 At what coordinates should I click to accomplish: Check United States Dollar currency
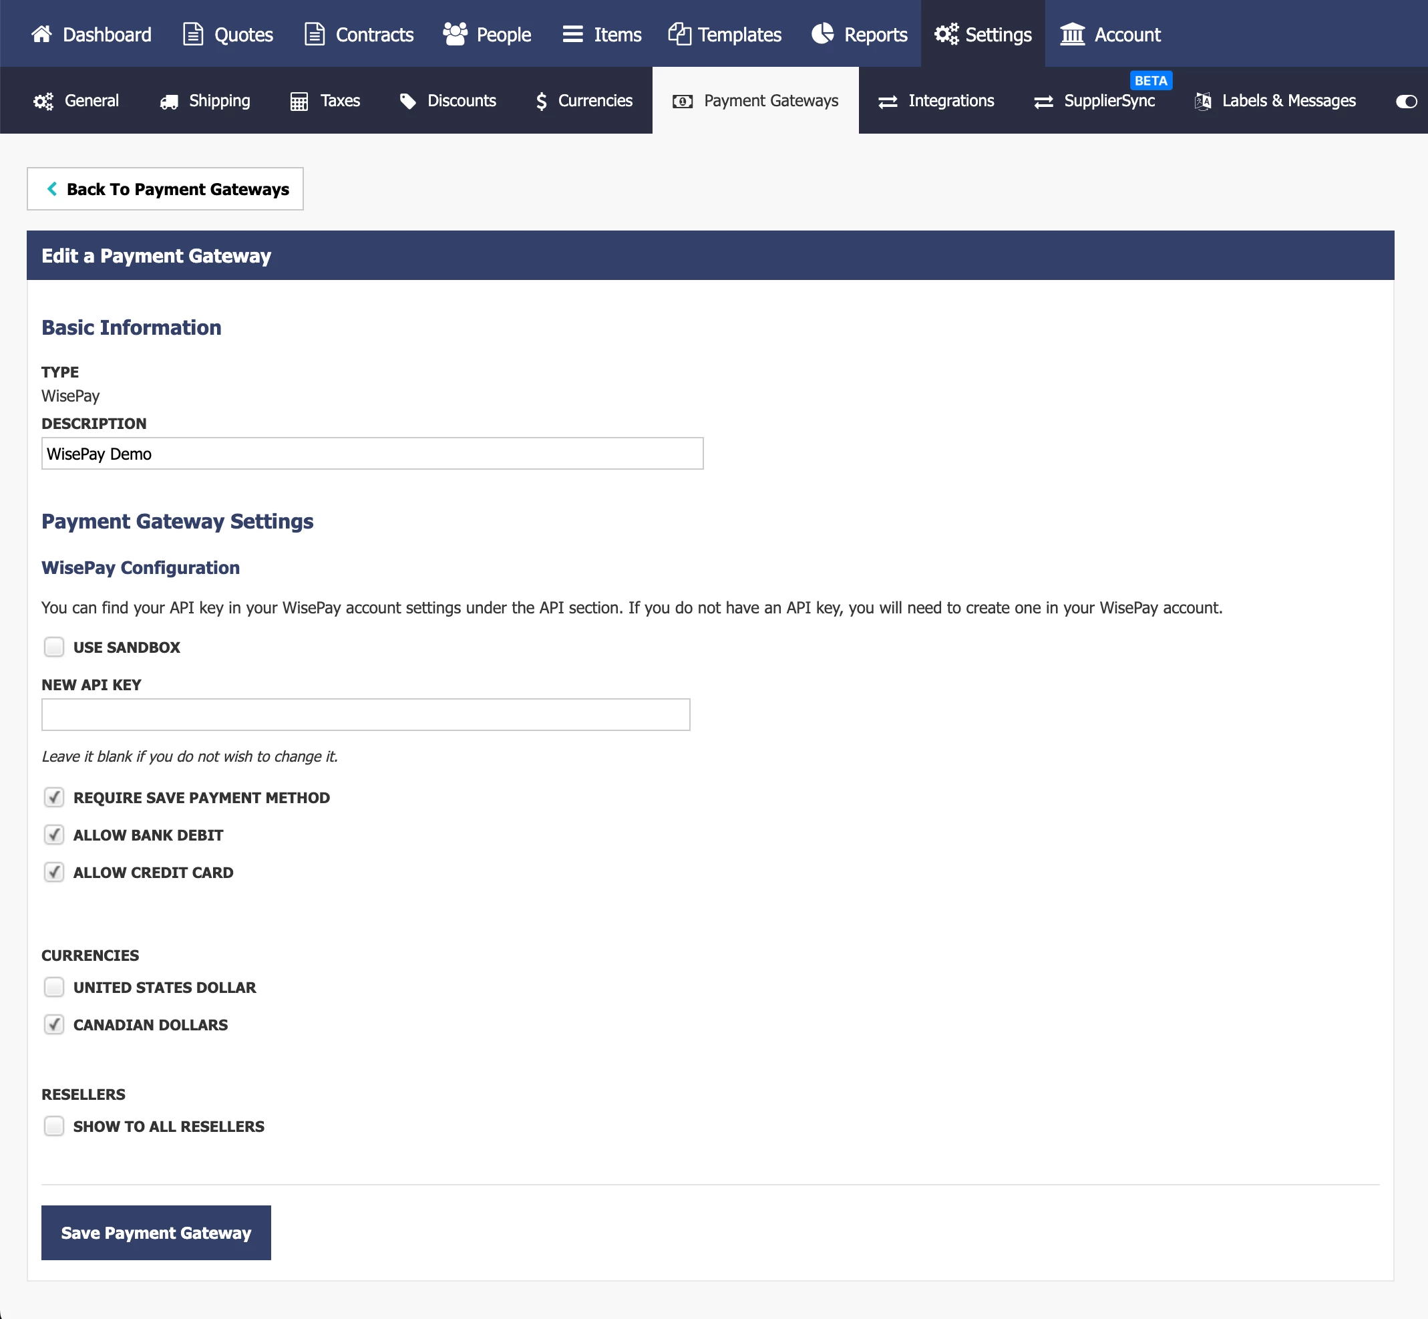pos(53,987)
